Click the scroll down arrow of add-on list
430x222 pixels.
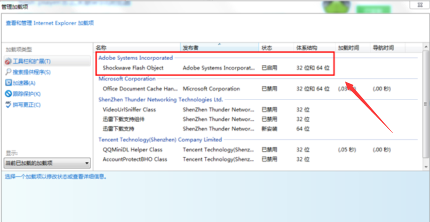pyautogui.click(x=425, y=166)
